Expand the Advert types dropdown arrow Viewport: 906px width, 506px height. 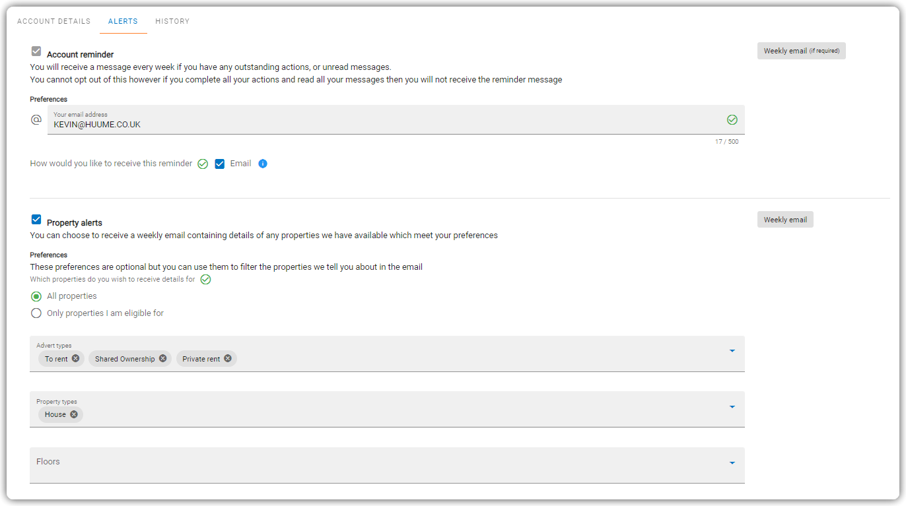tap(732, 351)
